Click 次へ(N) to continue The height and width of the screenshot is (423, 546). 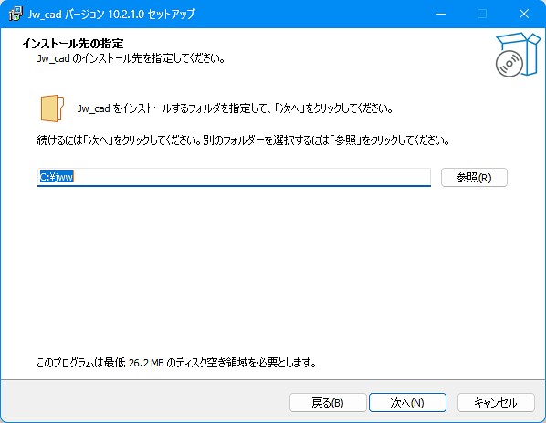[407, 403]
